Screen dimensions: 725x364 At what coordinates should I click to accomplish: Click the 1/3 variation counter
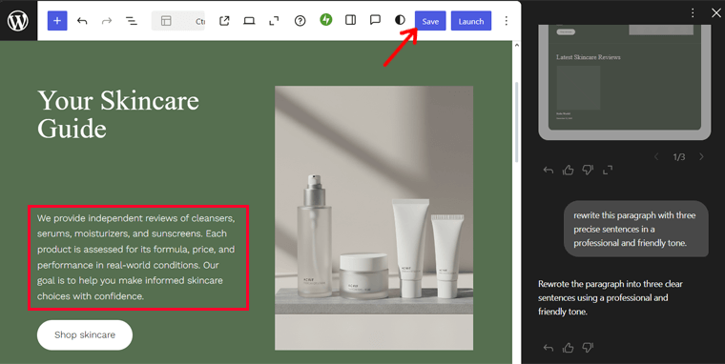coord(679,157)
